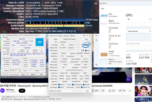Select 디스크 2(F:) in Task Manager
This screenshot has width=152, height=102.
coord(111,46)
